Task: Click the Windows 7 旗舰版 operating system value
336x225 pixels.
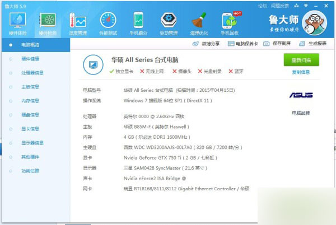Action: click(168, 101)
